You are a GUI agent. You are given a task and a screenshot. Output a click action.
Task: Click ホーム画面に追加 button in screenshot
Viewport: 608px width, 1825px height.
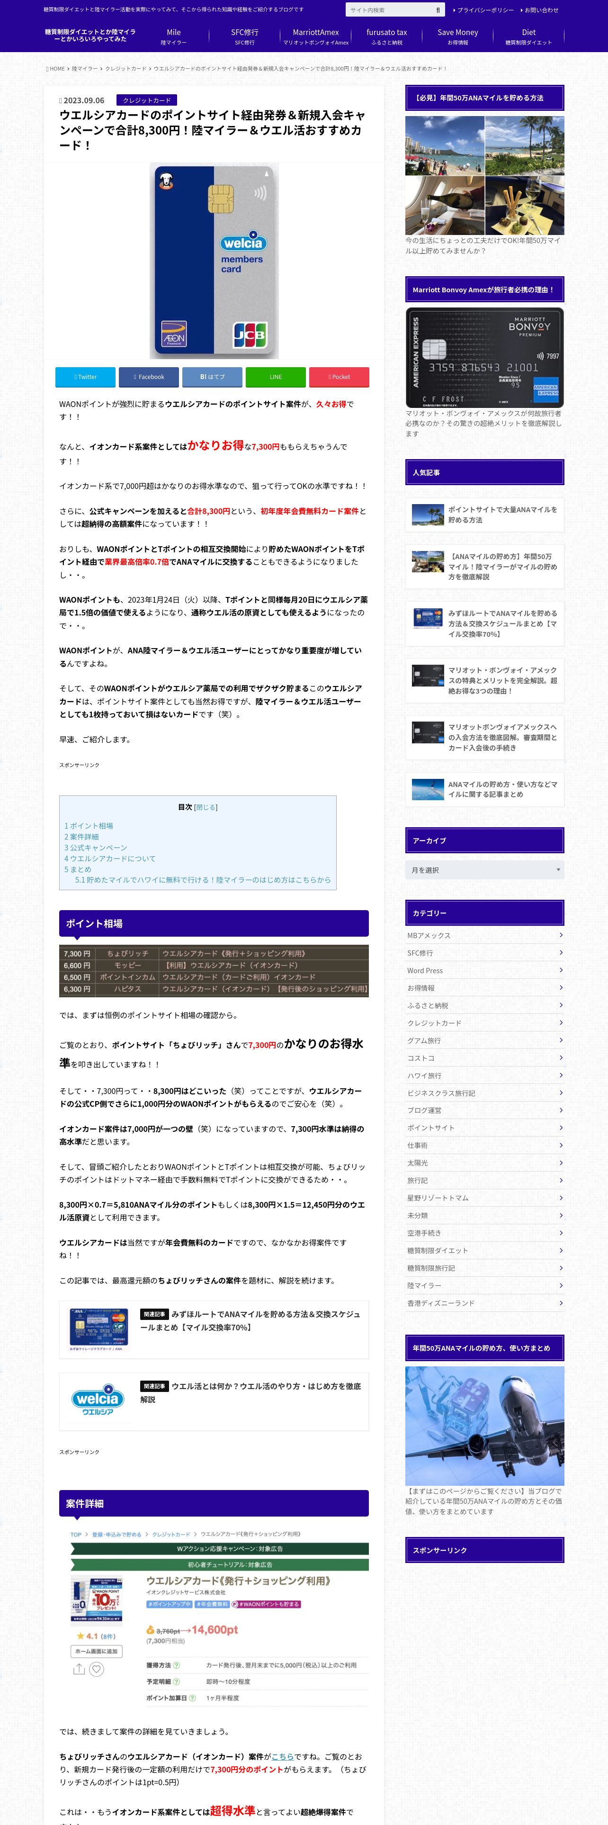[x=96, y=1651]
